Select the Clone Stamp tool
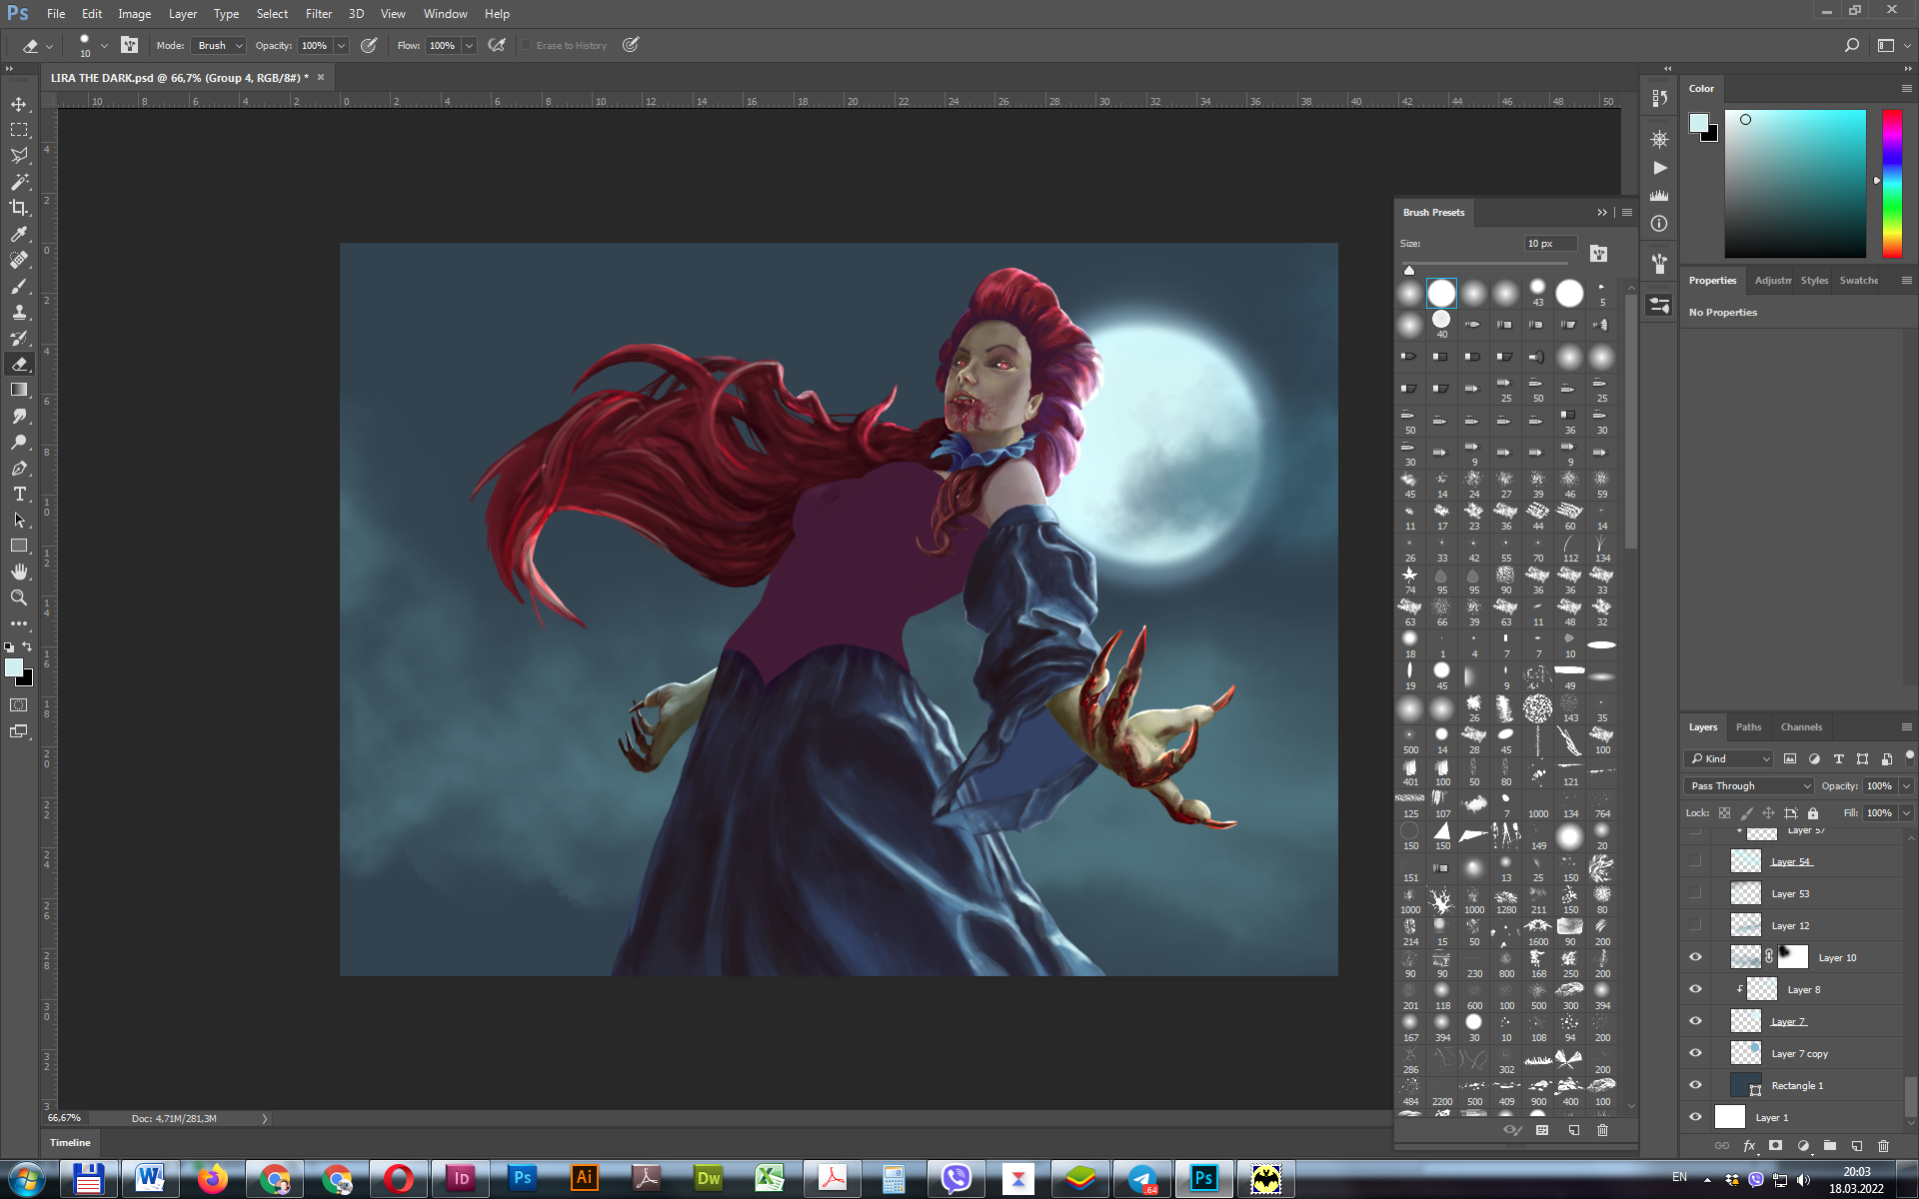This screenshot has height=1199, width=1919. [x=19, y=312]
